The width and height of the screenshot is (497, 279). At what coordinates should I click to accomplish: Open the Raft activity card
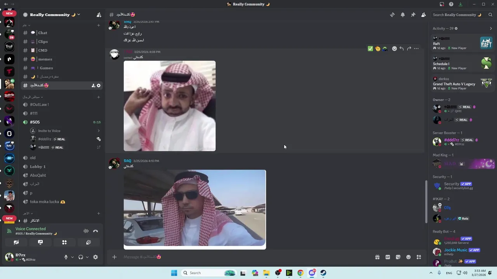tap(462, 43)
